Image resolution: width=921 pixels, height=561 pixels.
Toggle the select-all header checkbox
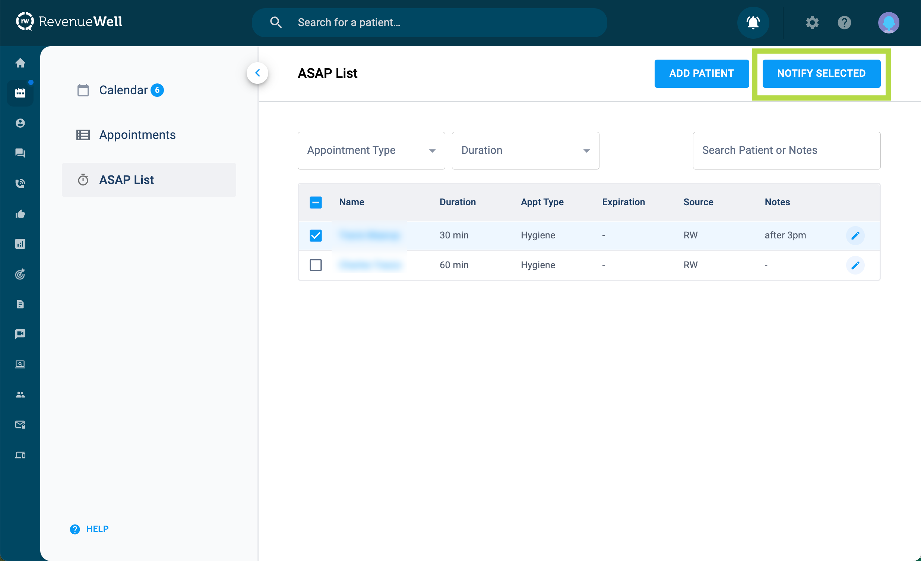coord(316,202)
